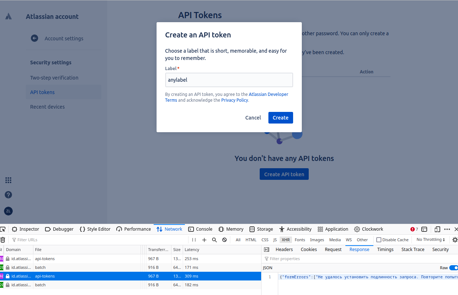Clear the network log with trash icon
Viewport: 458px width, 295px height.
click(x=3, y=240)
